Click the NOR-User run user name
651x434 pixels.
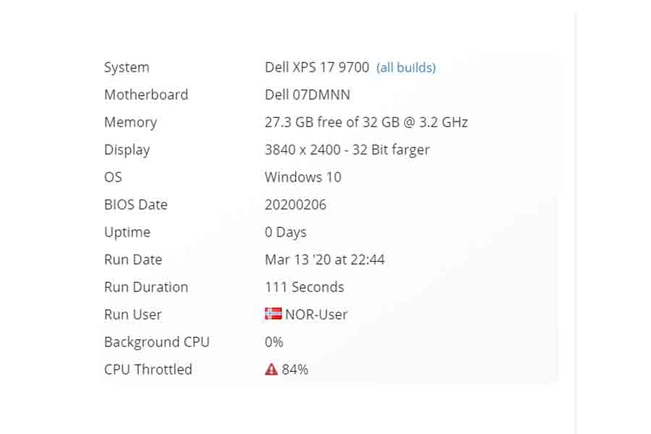[316, 315]
